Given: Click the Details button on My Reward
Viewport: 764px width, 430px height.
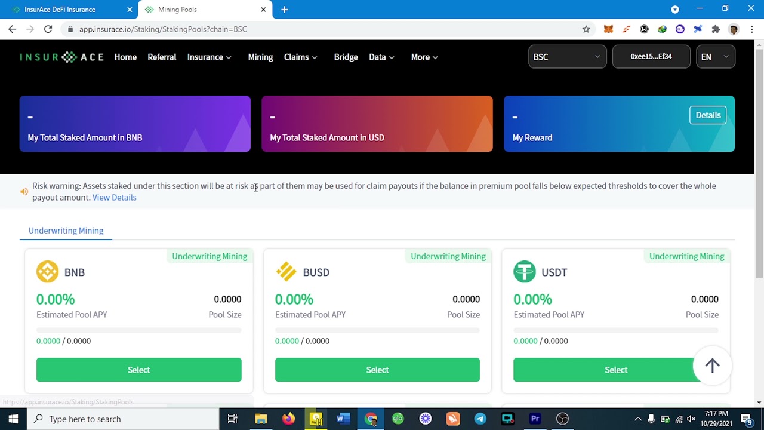Looking at the screenshot, I should click(x=708, y=115).
